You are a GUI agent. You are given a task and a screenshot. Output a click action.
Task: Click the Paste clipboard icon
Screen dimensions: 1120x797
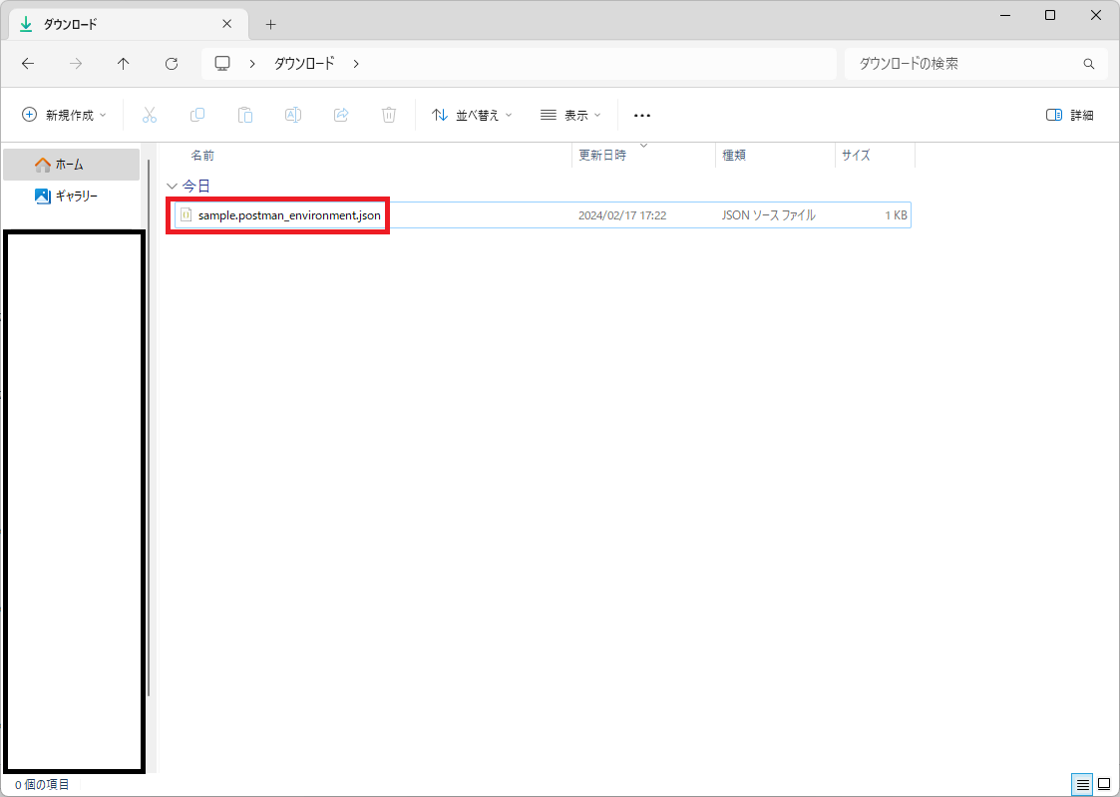point(245,115)
